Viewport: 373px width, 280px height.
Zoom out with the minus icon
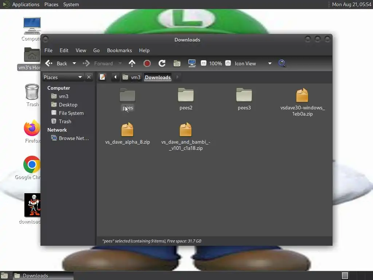click(203, 63)
